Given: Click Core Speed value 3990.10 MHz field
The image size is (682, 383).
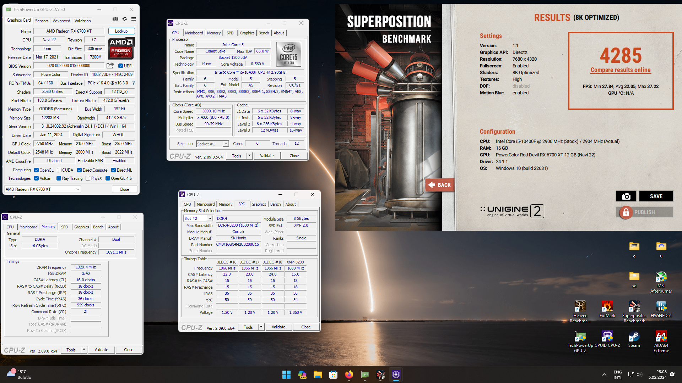Looking at the screenshot, I should tap(213, 111).
